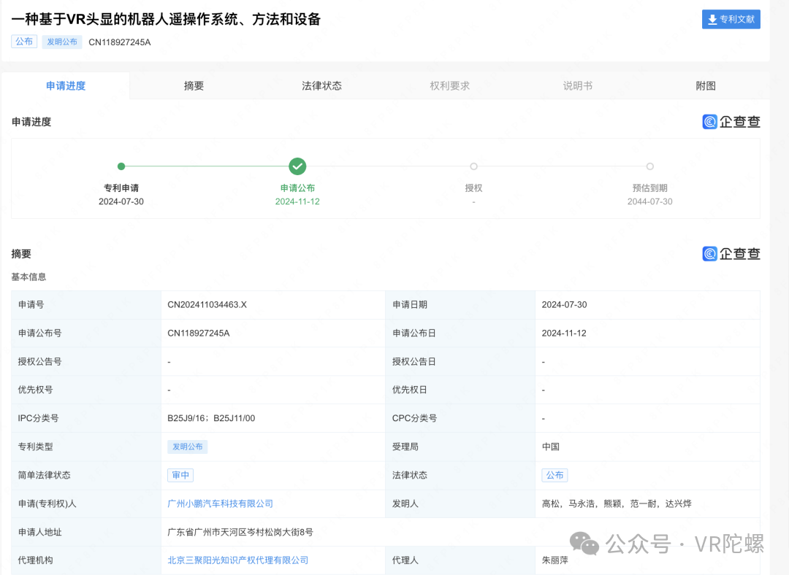Select the 权利要求 tab
This screenshot has height=575, width=789.
450,86
